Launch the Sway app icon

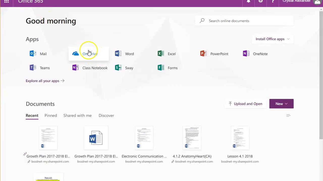tap(118, 68)
